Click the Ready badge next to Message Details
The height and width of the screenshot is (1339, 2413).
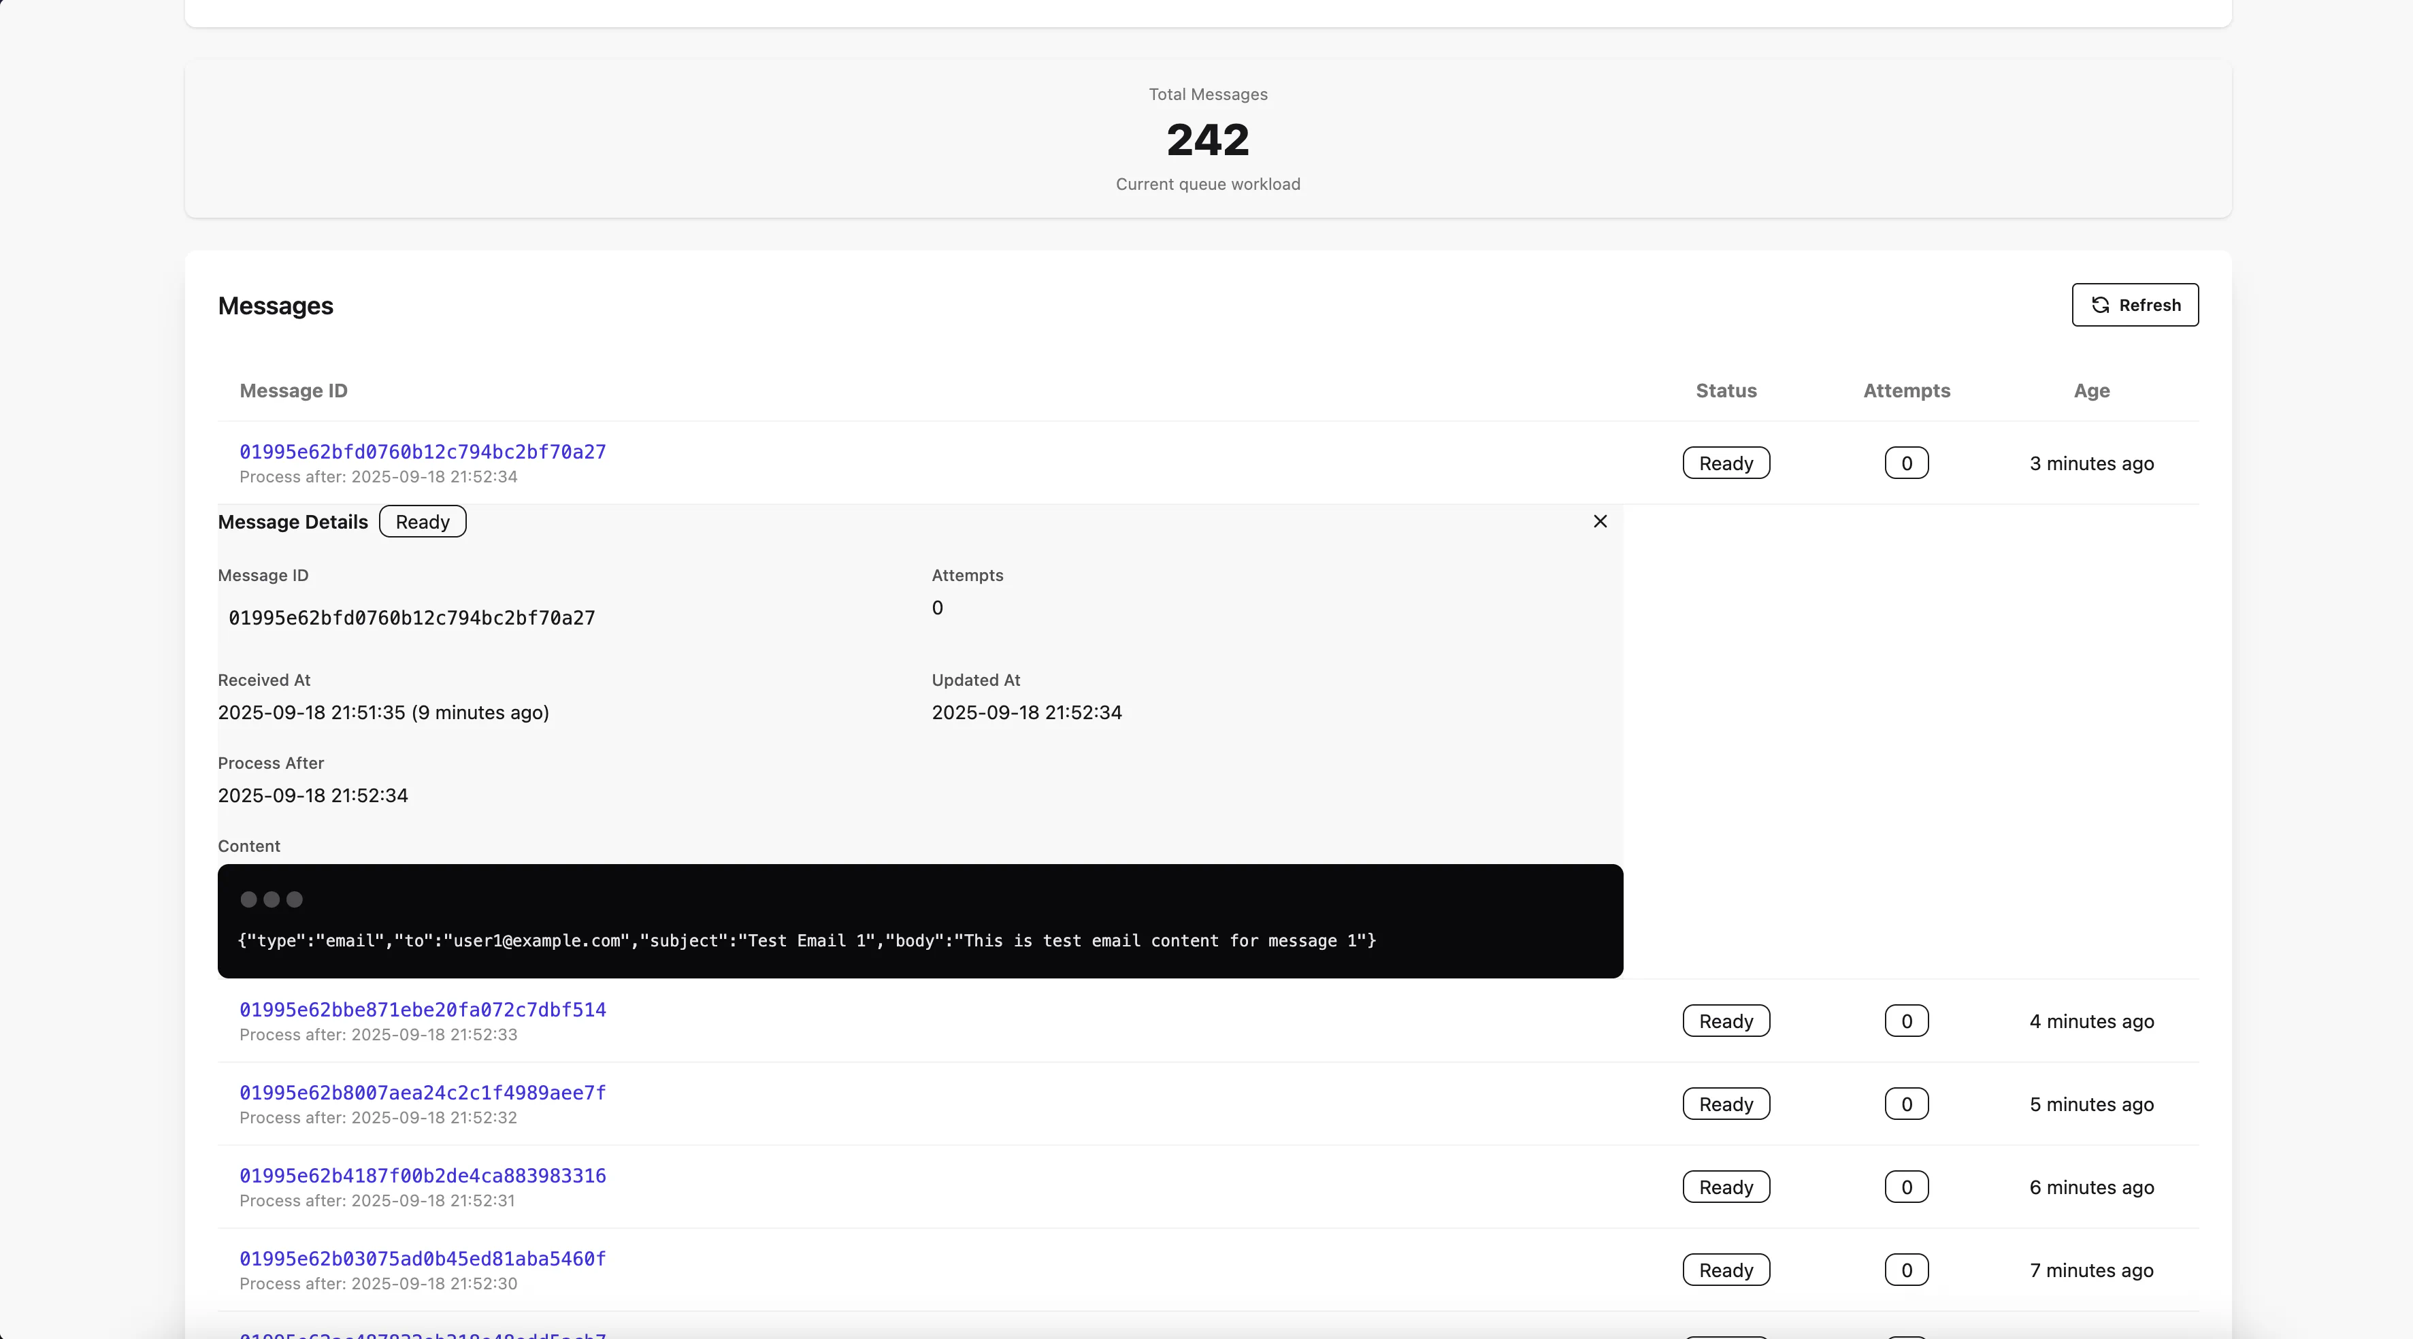tap(421, 522)
